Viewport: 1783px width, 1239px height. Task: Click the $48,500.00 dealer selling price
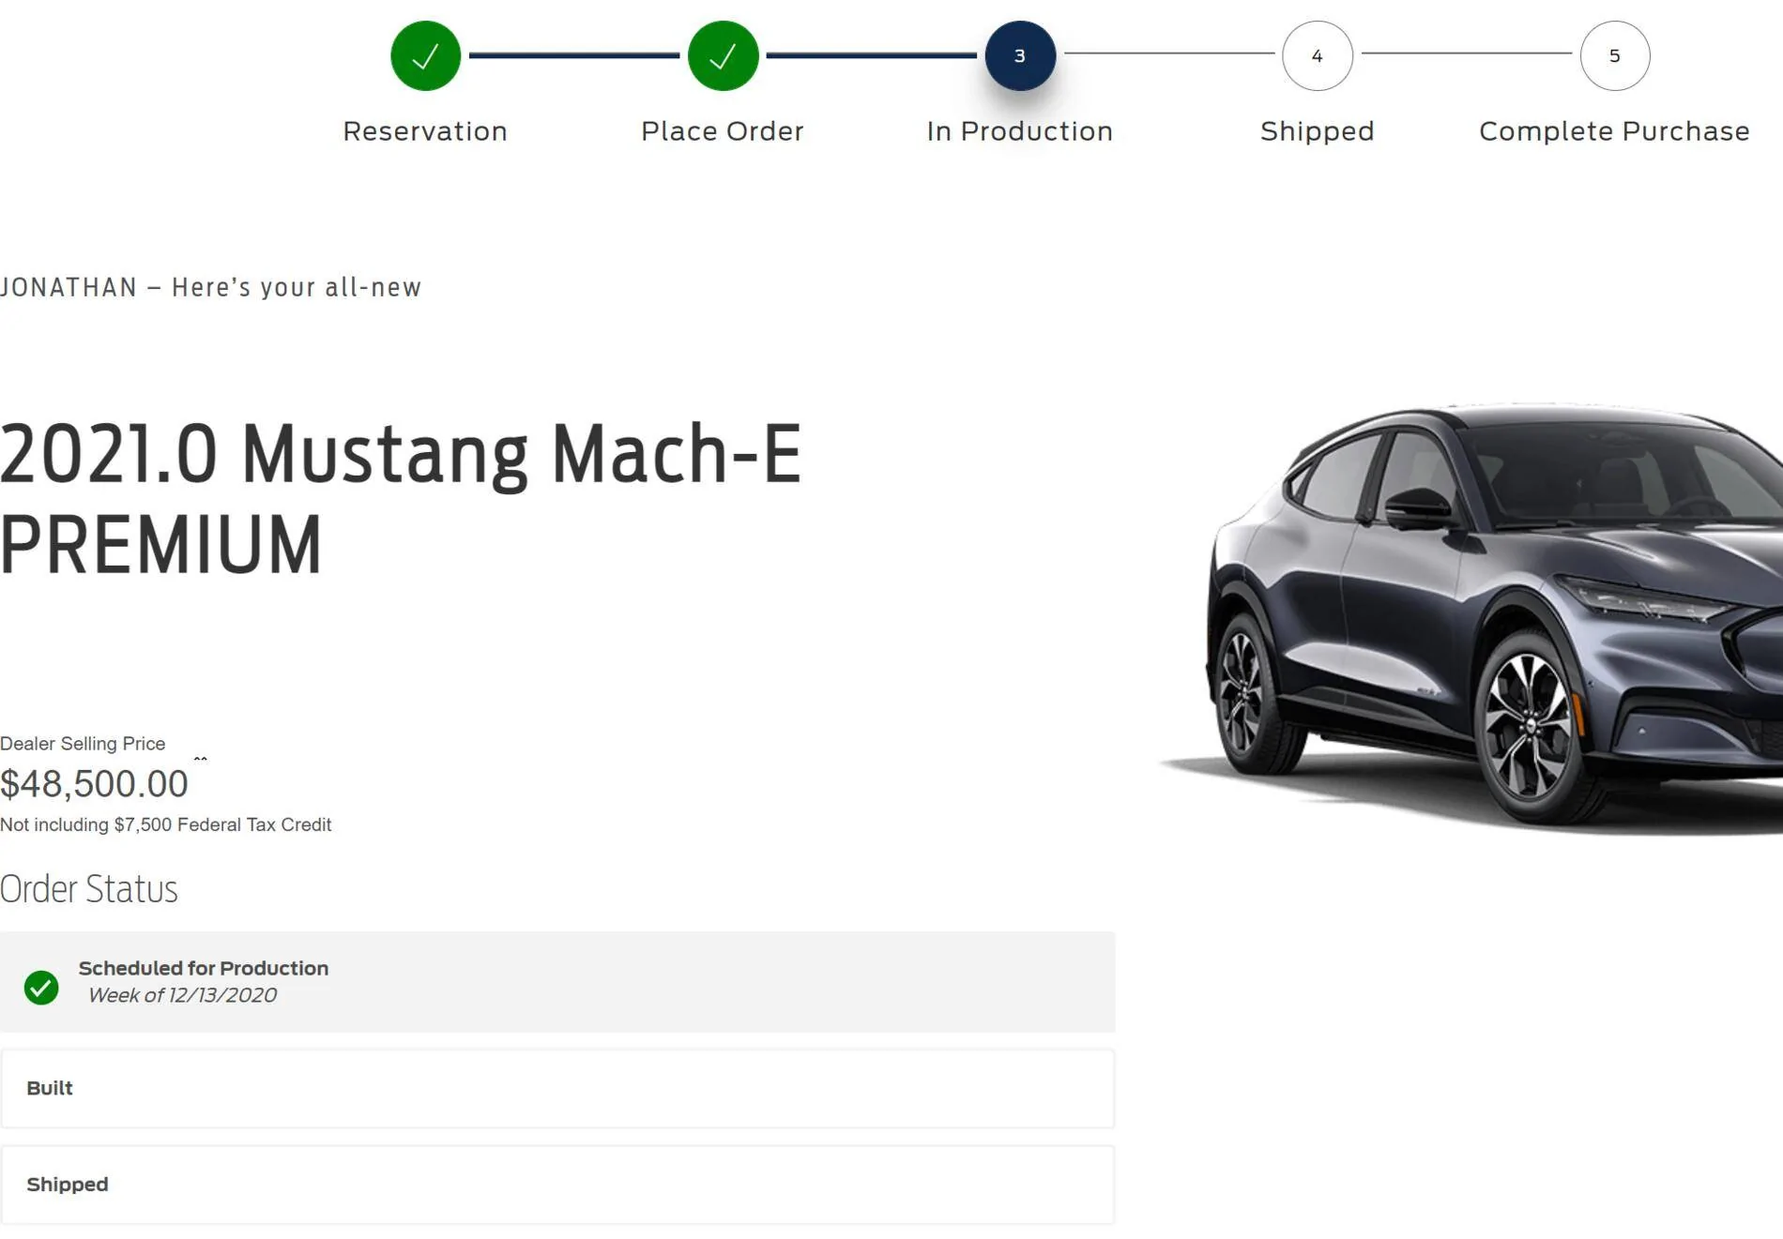(94, 784)
